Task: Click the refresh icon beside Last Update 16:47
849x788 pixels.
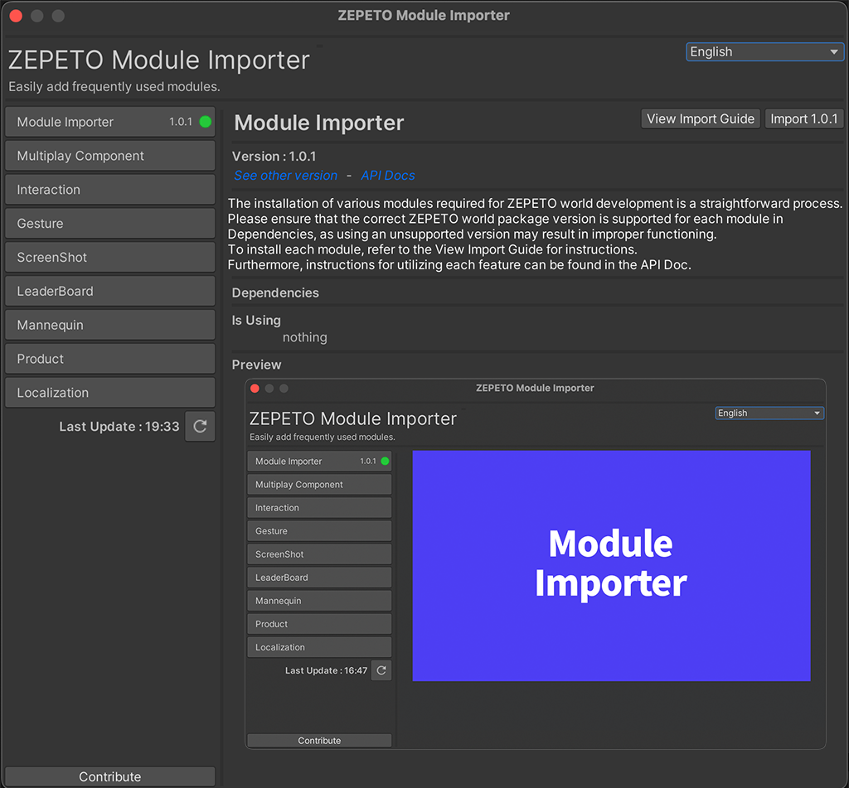Action: [x=381, y=670]
